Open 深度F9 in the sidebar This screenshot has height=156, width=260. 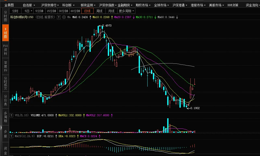tap(5, 66)
